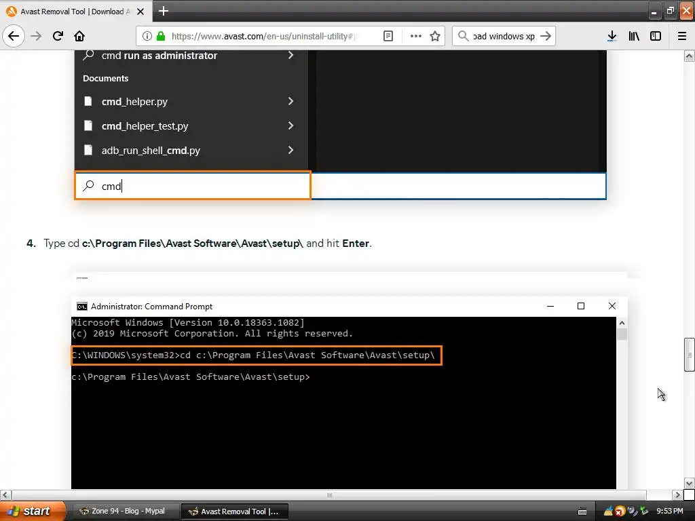Image resolution: width=695 pixels, height=521 pixels.
Task: Click the taskbar clock showing 9:53 PM
Action: tap(670, 511)
